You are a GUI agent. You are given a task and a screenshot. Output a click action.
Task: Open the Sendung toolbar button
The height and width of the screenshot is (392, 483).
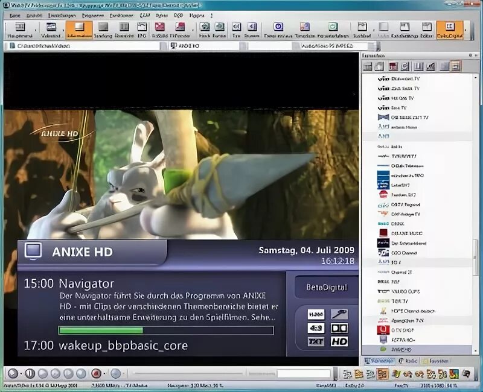click(103, 30)
